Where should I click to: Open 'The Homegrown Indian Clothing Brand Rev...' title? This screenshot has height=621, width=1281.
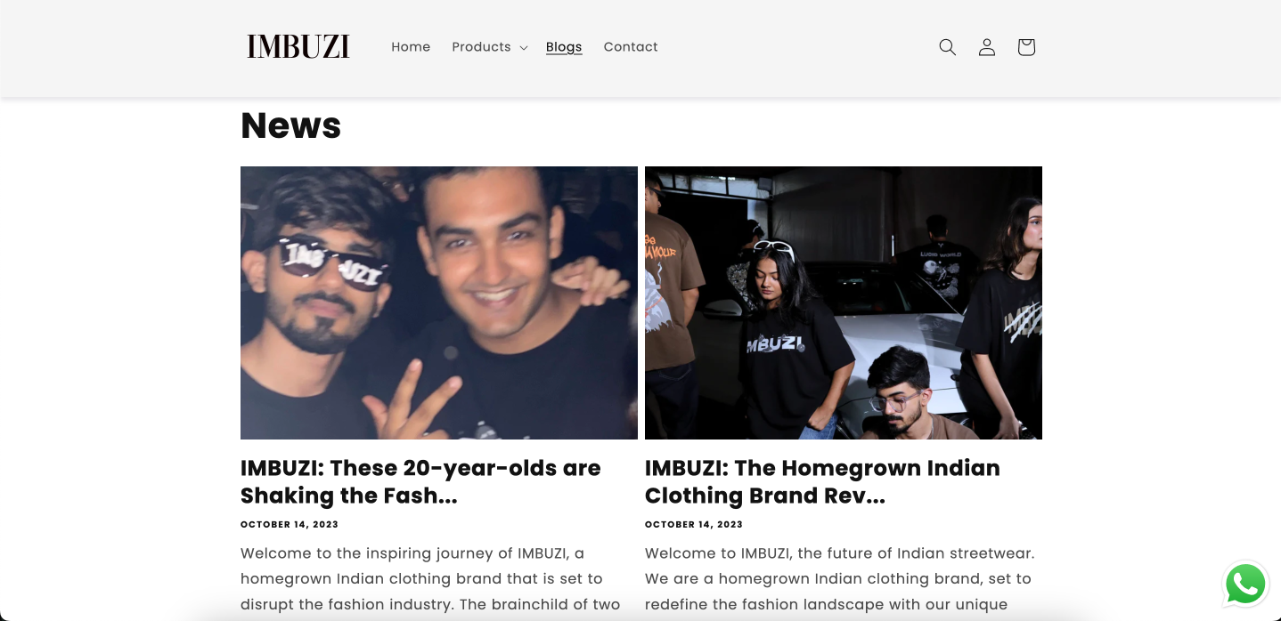822,481
